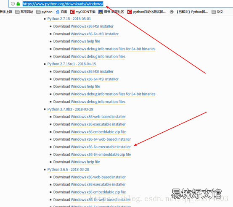
Task: Download Windows debug information files for Python 2.7.15rc1
Action: click(98, 102)
